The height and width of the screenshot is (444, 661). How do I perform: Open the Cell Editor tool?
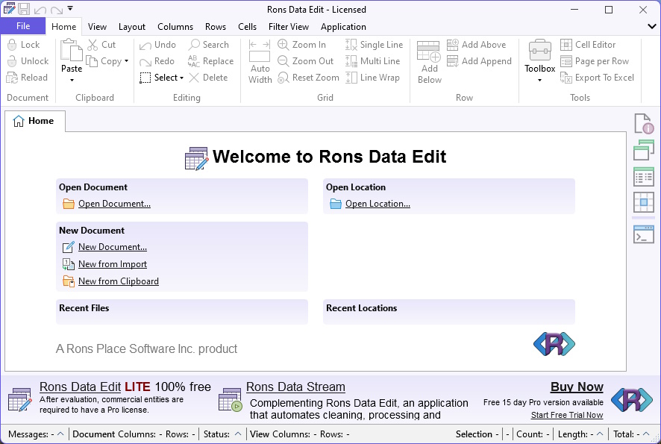pos(588,45)
